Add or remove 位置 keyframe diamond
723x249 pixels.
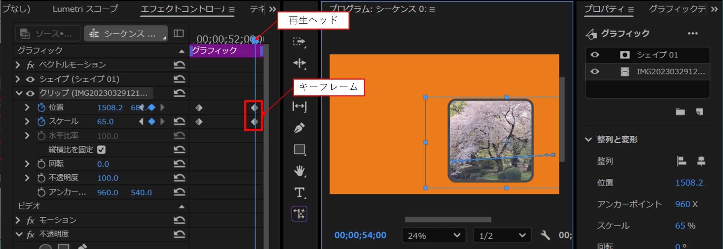pos(152,107)
